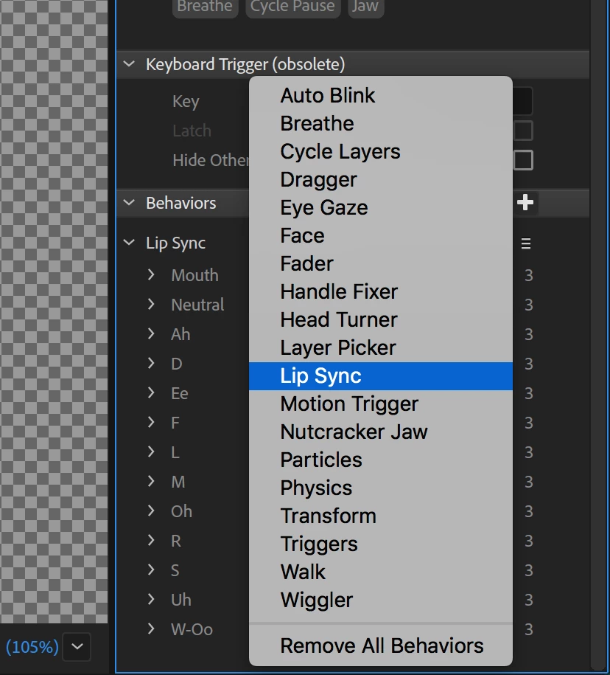This screenshot has height=675, width=610.
Task: Click the Neutral row label
Action: [197, 305]
